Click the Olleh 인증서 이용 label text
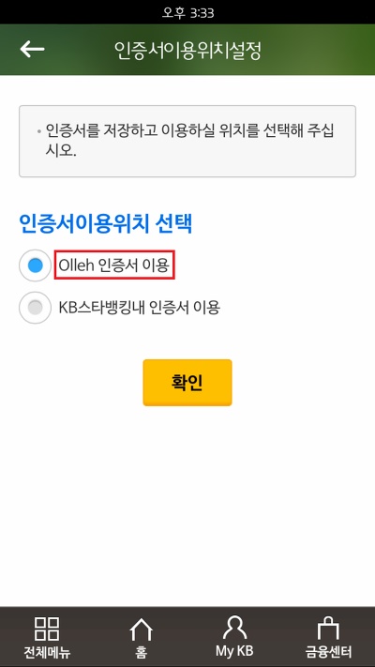375x667 pixels. coord(114,265)
